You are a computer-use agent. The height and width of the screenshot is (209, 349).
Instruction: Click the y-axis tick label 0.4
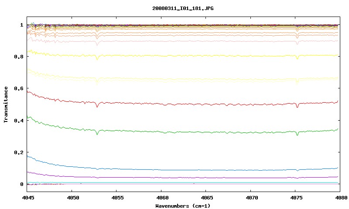(19, 120)
